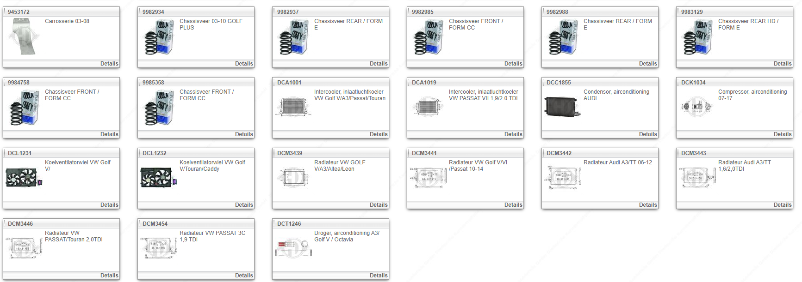Show Details for Condensor DCC1855
Viewport: 802px width, 282px height.
pos(647,134)
